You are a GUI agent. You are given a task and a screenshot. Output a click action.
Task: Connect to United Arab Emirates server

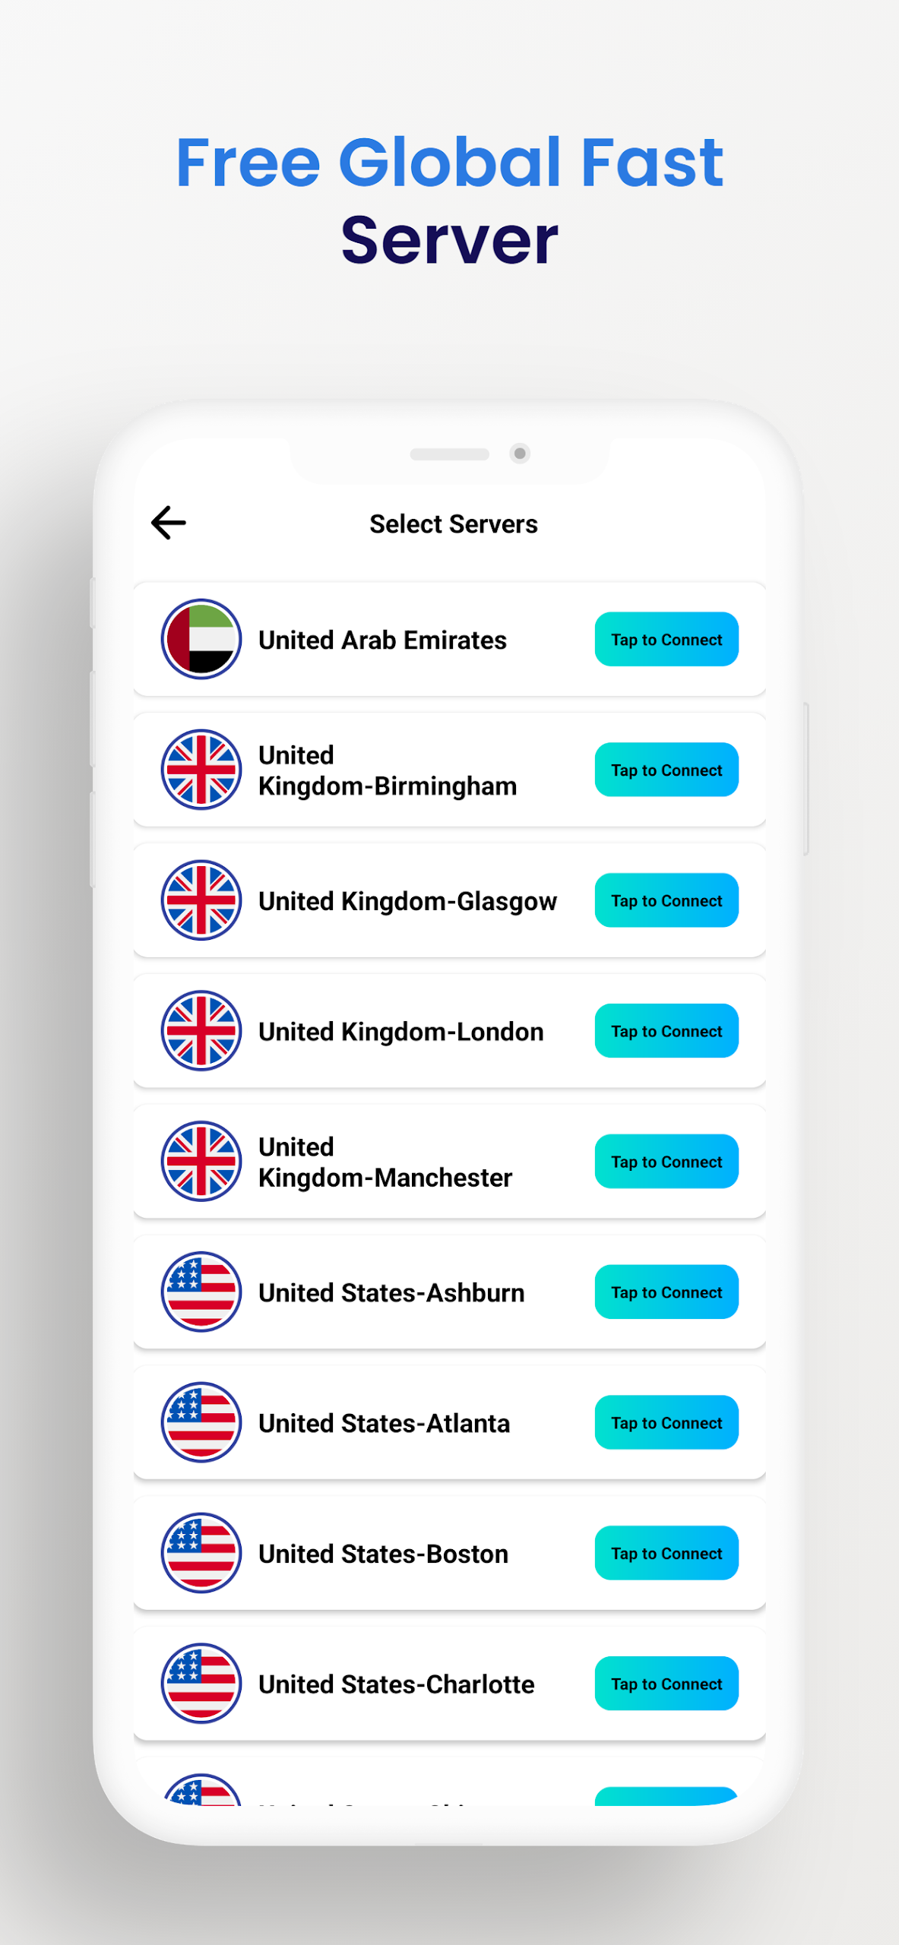point(666,640)
